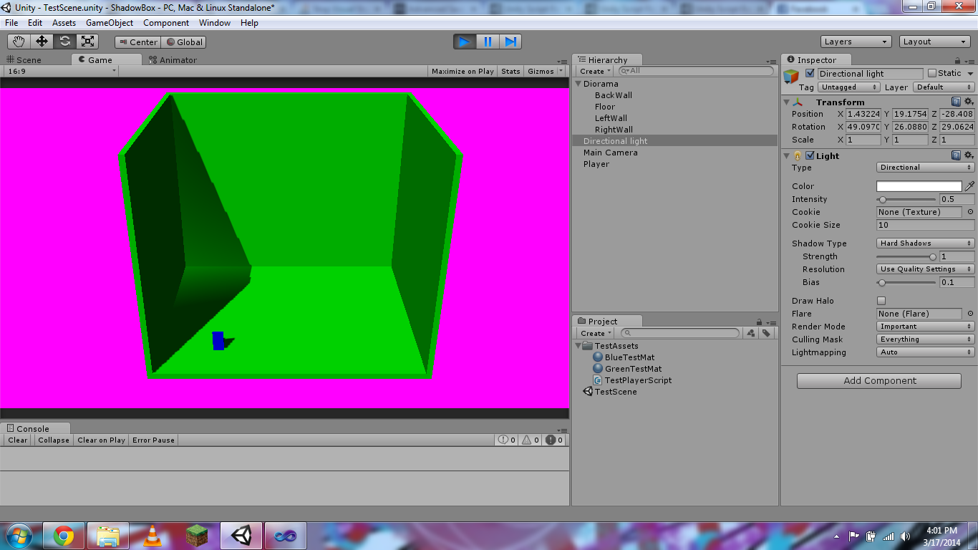Image resolution: width=978 pixels, height=550 pixels.
Task: Enable the Draw Halo checkbox
Action: 881,301
